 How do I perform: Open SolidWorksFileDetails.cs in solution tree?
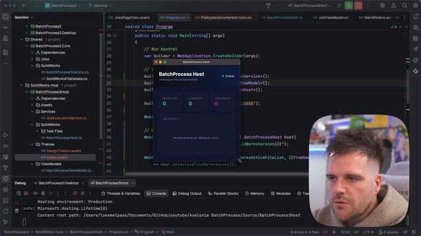point(66,79)
